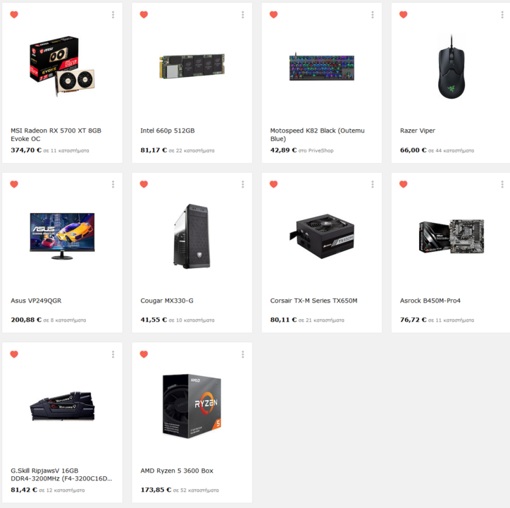Open kebab menu on G.Skill RipjawsV card
The width and height of the screenshot is (510, 508).
[x=113, y=354]
